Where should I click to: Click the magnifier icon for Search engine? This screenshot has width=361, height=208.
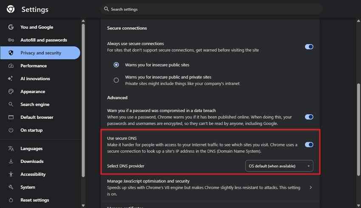point(11,104)
